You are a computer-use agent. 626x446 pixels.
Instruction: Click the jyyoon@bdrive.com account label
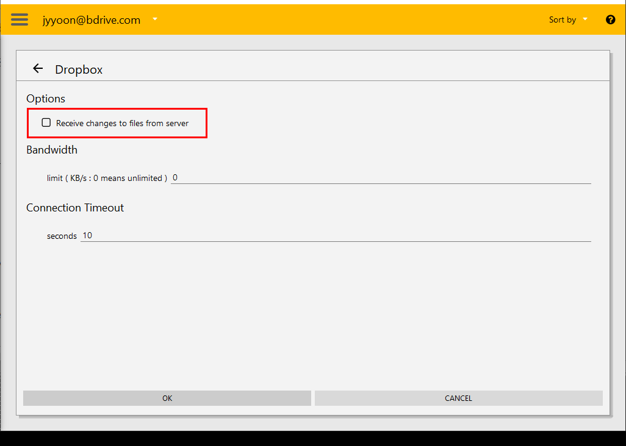[x=92, y=20]
